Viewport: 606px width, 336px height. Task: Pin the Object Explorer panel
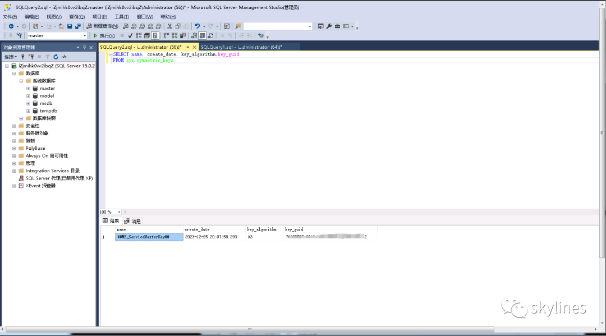point(84,48)
